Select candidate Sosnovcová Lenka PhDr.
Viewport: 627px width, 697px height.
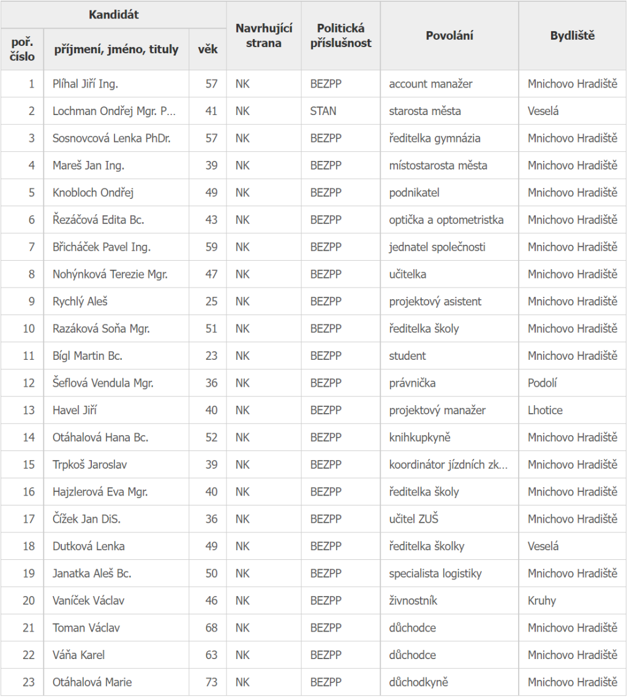pyautogui.click(x=111, y=138)
